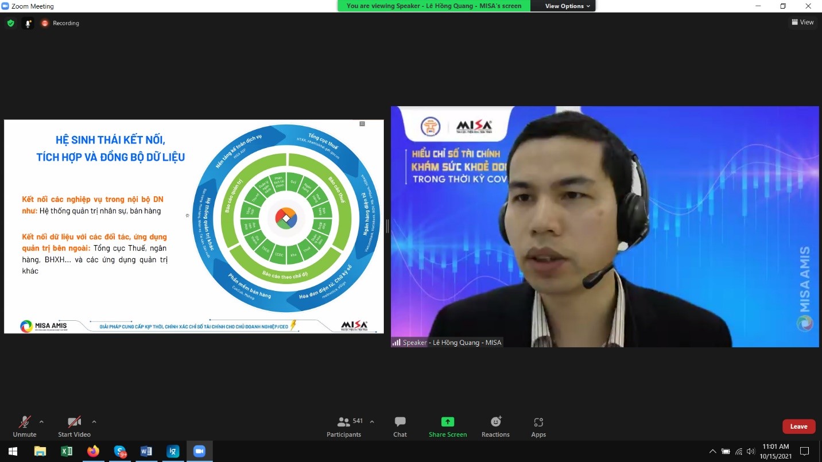Screen dimensions: 822x462
Task: Open the Participants panel
Action: (344, 426)
